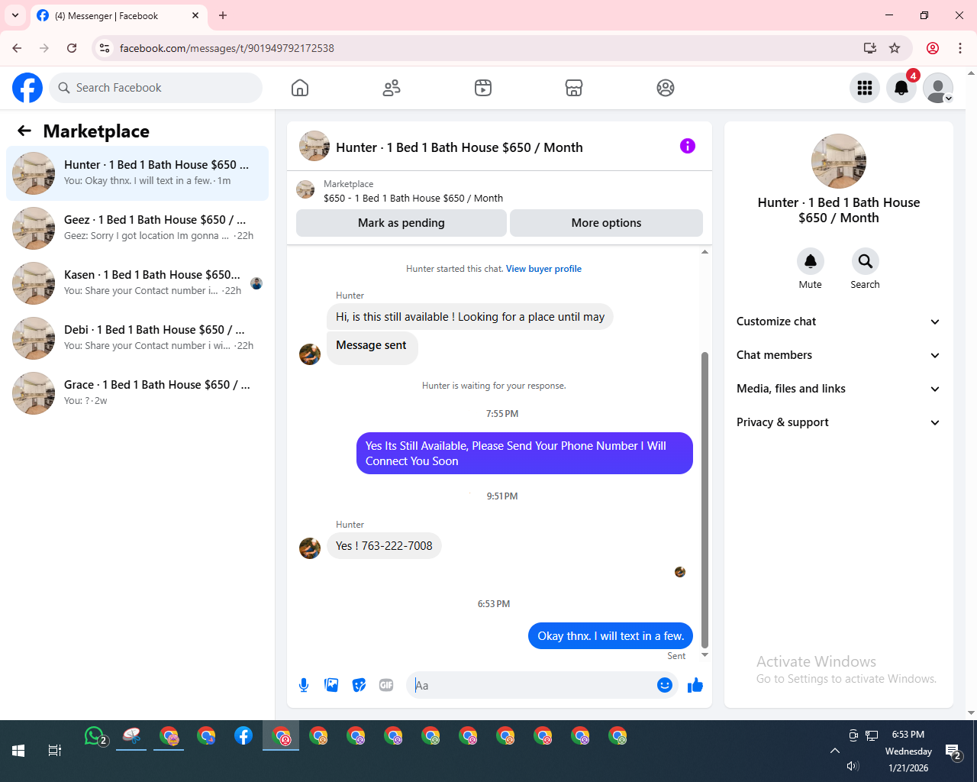977x782 pixels.
Task: Bookmark this tab with star icon
Action: point(895,48)
